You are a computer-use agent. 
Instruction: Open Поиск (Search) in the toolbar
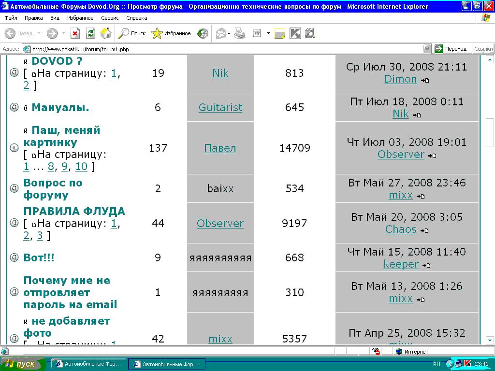click(x=132, y=33)
